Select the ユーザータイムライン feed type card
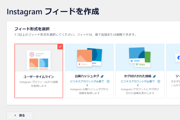Screen dimensions: 180x120 [39, 71]
